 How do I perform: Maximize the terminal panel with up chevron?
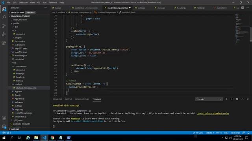tap(243, 99)
